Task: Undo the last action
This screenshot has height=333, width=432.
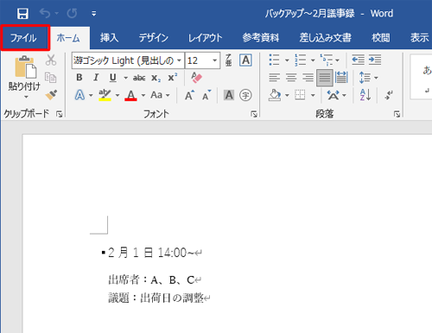Action: [45, 13]
